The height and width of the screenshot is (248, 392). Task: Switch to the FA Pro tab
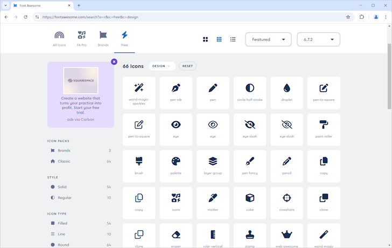click(82, 38)
